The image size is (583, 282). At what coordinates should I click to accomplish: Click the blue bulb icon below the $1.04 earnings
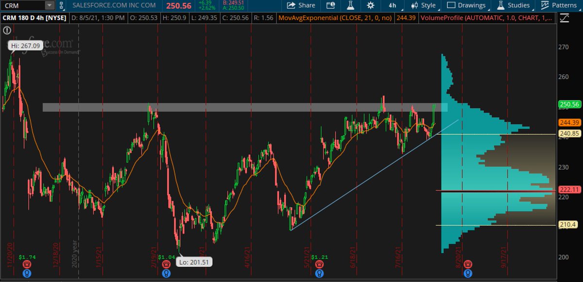(166, 274)
